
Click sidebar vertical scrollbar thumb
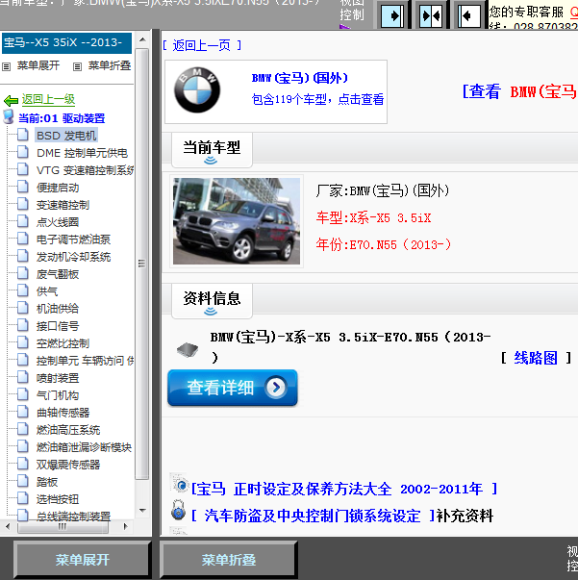point(142,264)
